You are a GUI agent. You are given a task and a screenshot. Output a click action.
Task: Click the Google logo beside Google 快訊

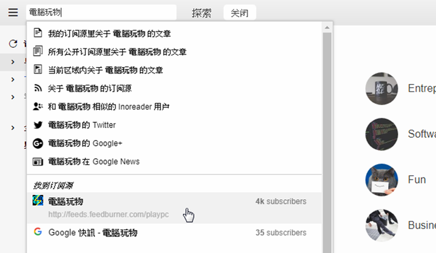[38, 231]
